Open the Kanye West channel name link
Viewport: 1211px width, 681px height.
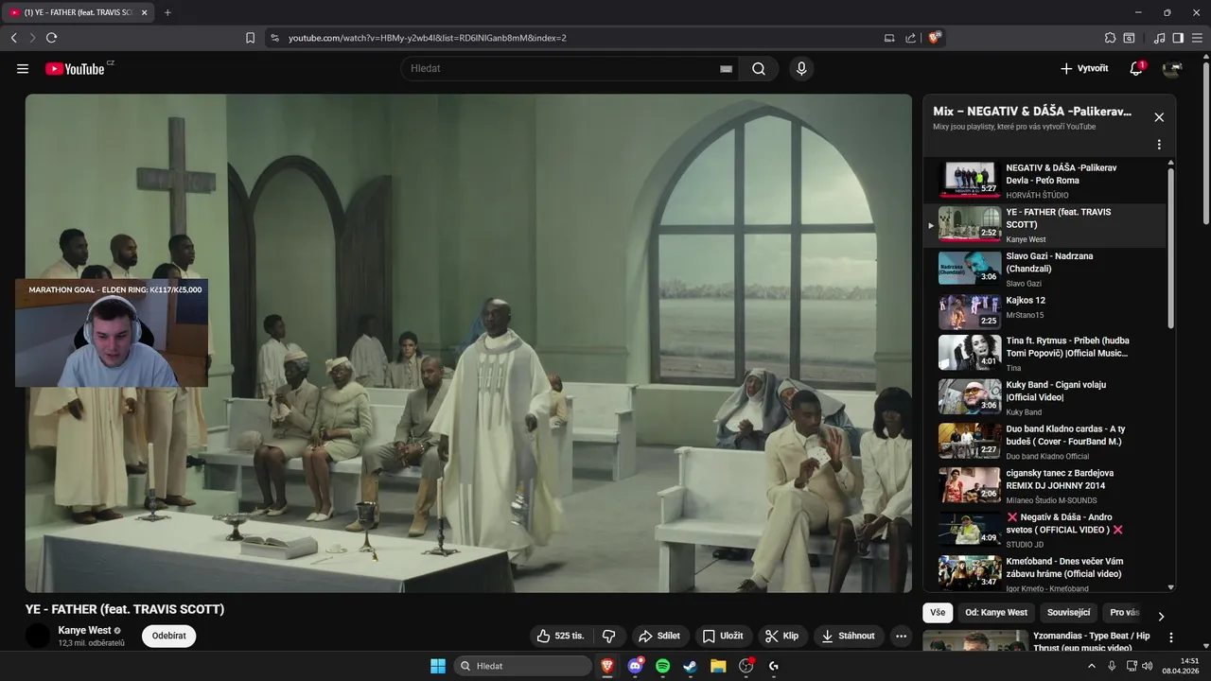click(84, 630)
